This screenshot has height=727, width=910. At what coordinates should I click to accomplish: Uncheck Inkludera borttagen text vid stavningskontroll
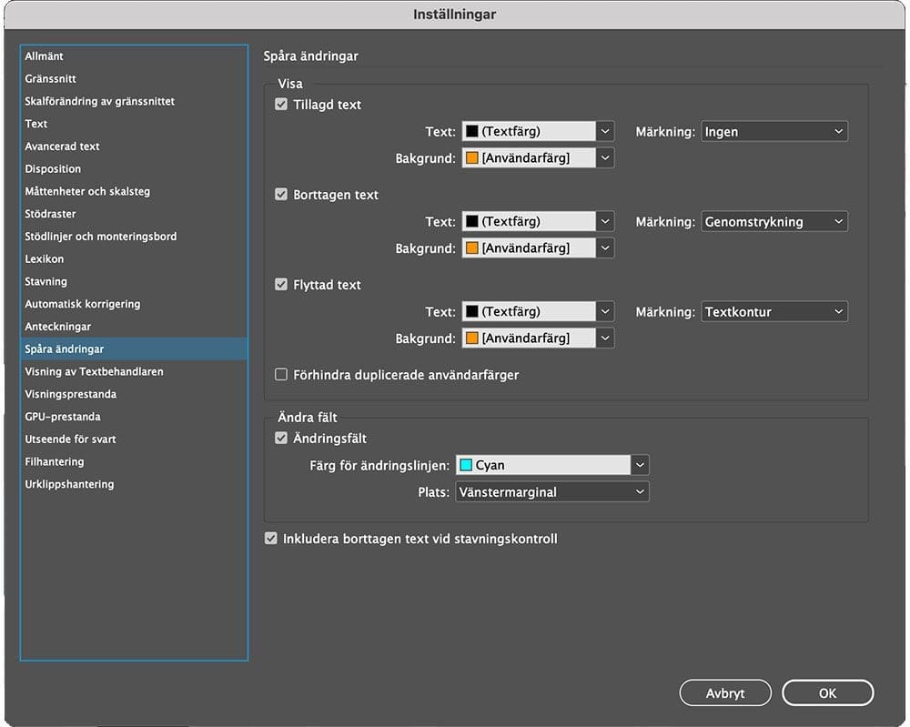click(270, 539)
